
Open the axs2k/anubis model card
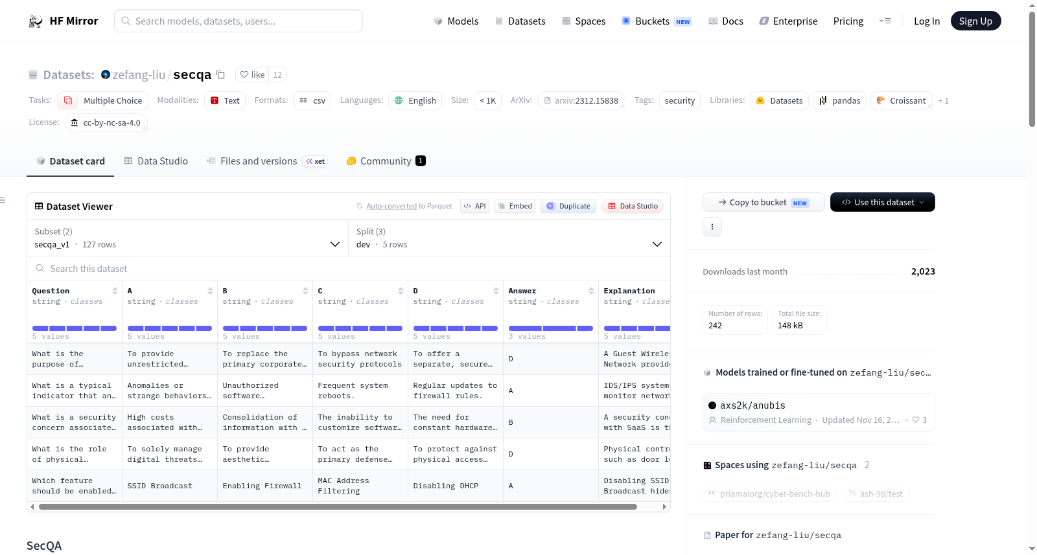click(x=819, y=413)
